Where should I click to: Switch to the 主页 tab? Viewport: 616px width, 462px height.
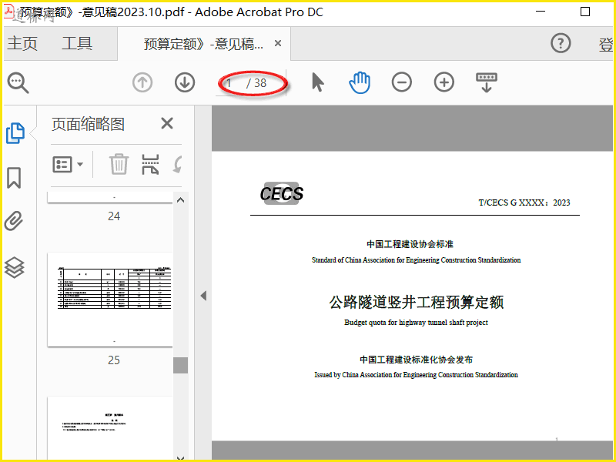coord(22,43)
